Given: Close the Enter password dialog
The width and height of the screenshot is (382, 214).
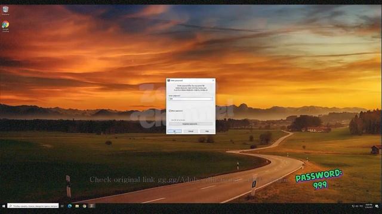Looking at the screenshot, I should (x=213, y=80).
